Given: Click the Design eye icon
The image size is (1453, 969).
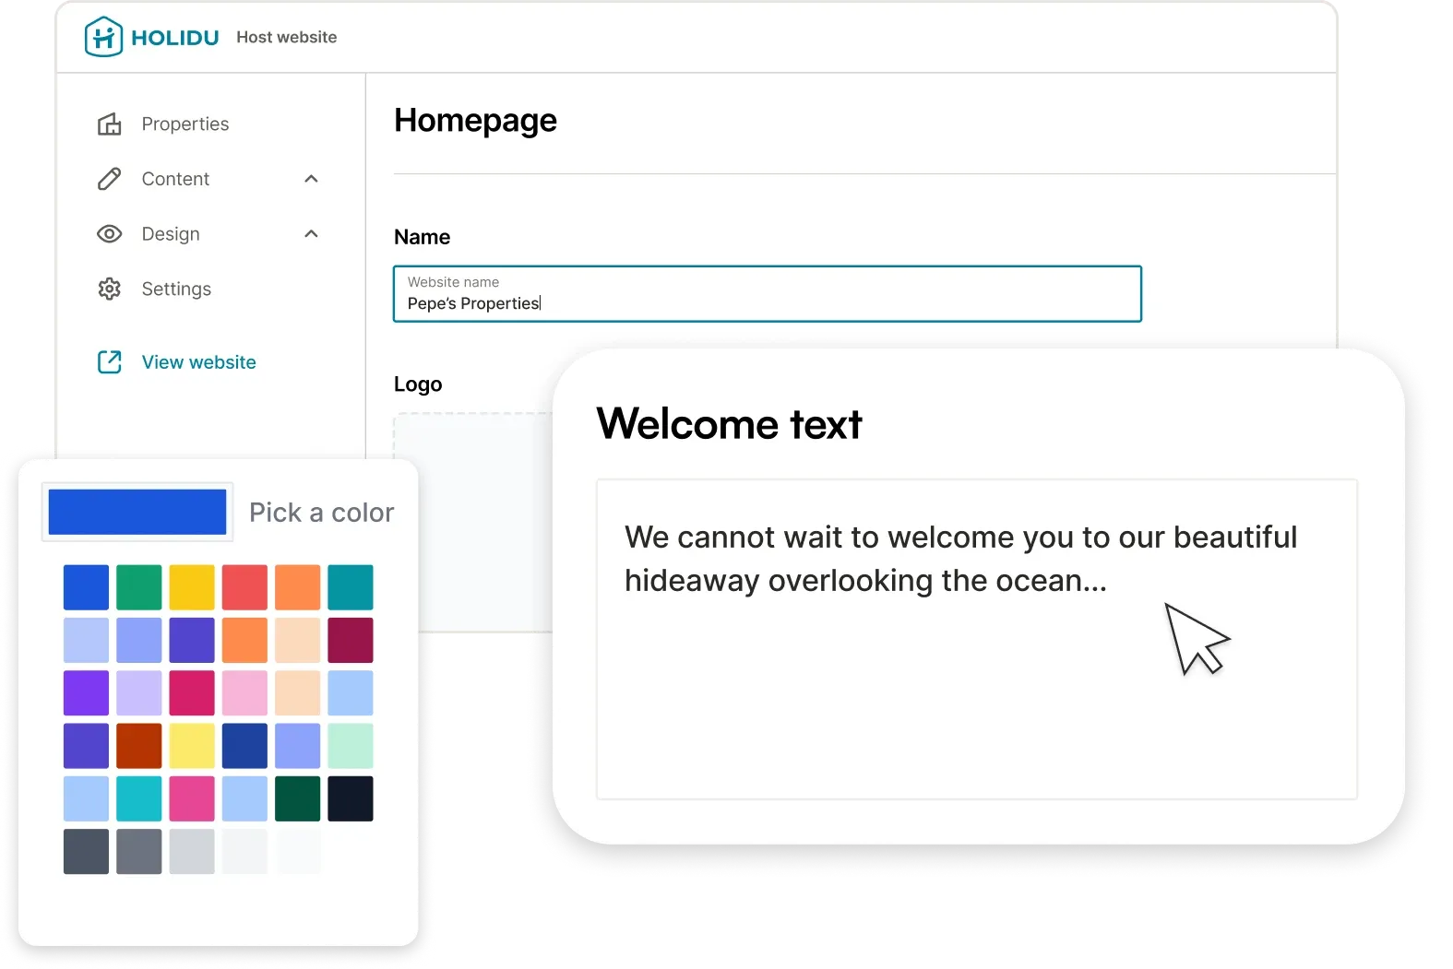Looking at the screenshot, I should click(110, 234).
